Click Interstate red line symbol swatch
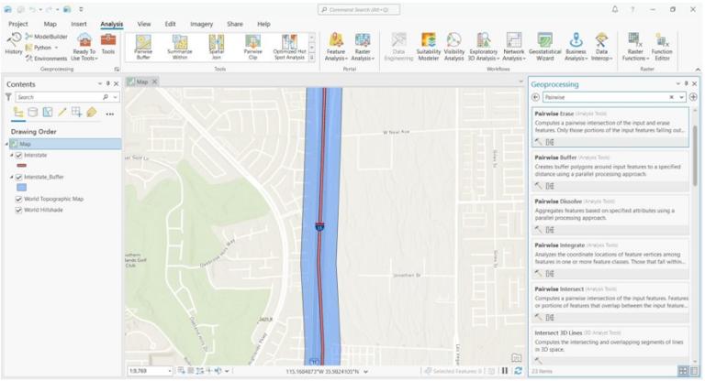705x381 pixels. click(21, 166)
